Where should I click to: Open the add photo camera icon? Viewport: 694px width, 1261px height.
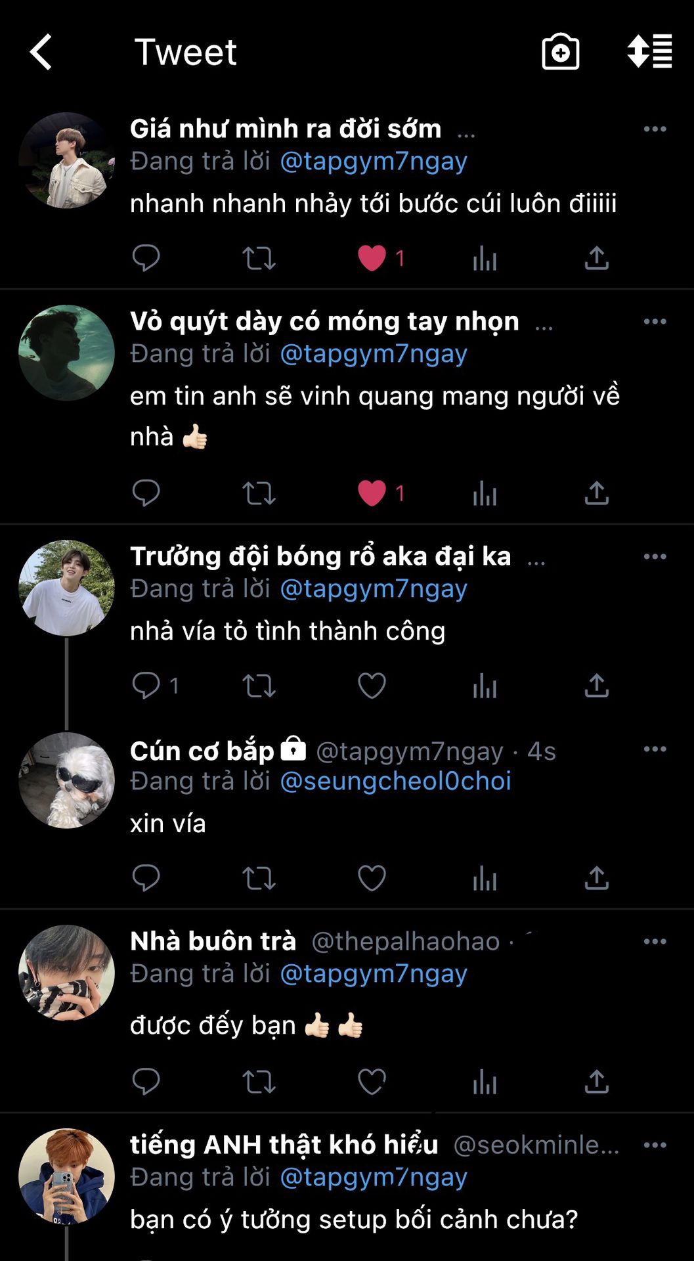pyautogui.click(x=561, y=51)
